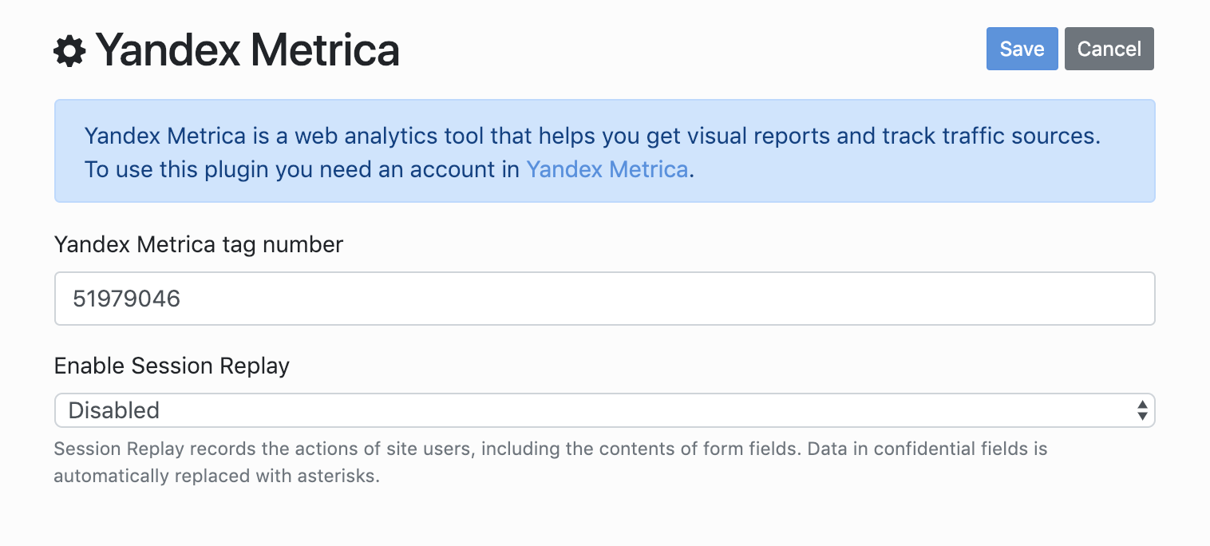Focus the tag number input field

tap(604, 299)
